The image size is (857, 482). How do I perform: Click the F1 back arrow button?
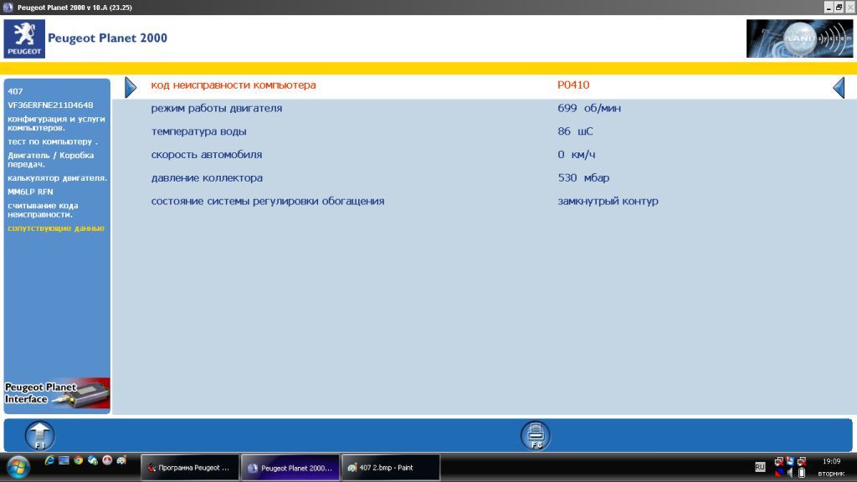coord(40,435)
